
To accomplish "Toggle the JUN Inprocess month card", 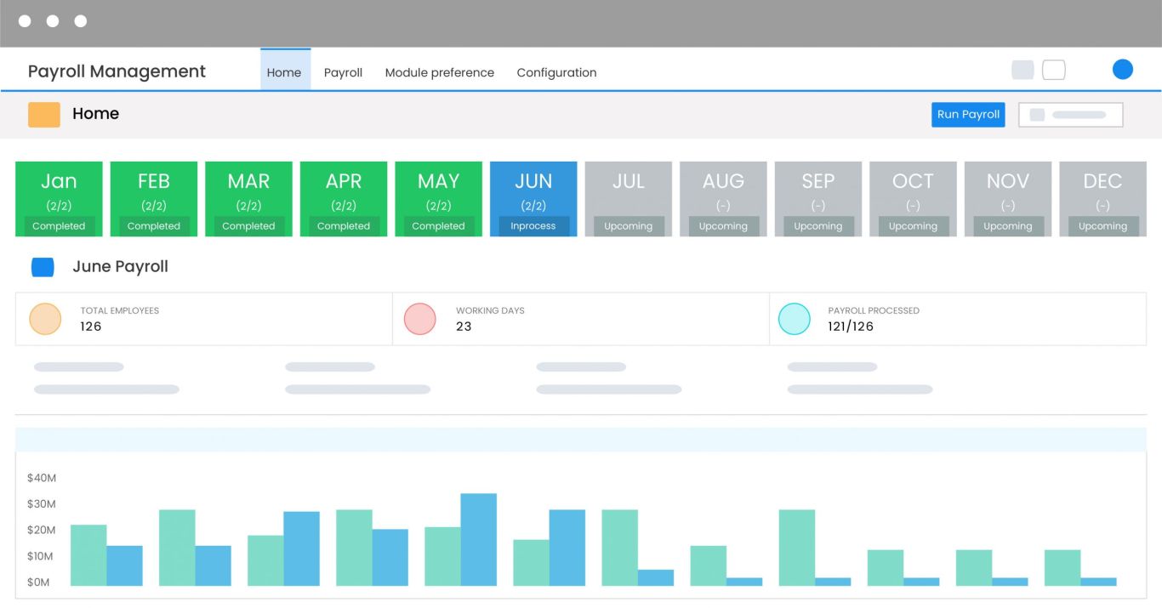I will (533, 198).
